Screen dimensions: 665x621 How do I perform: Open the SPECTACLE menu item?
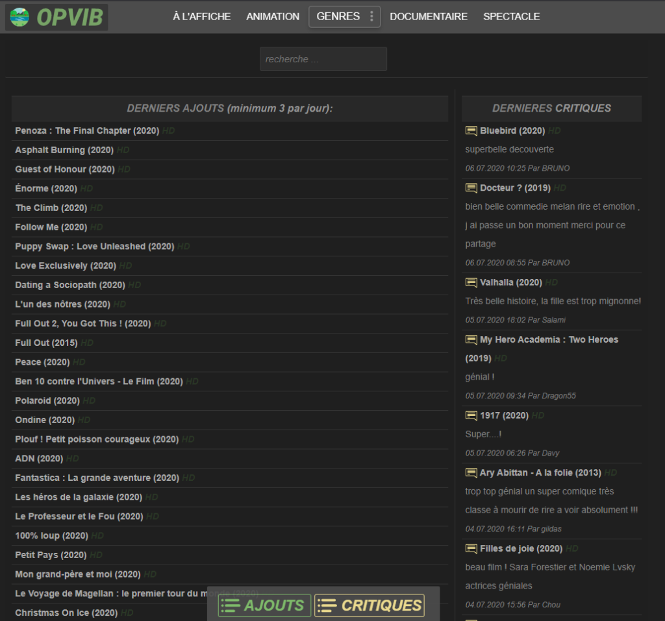[512, 16]
